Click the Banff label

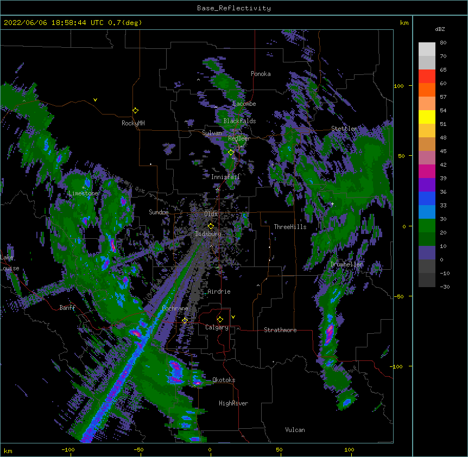(67, 308)
